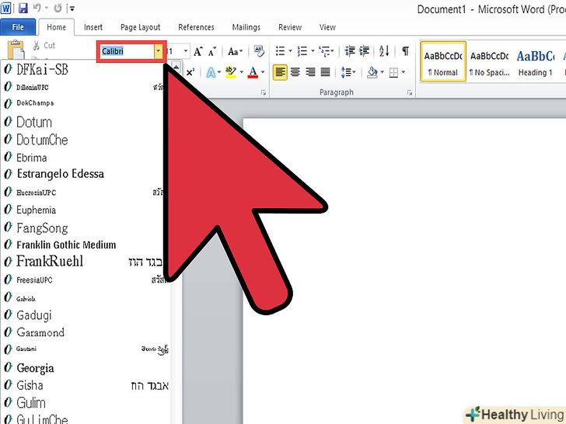Click the Bullets list icon
Screen dimensions: 566x424
click(x=281, y=50)
